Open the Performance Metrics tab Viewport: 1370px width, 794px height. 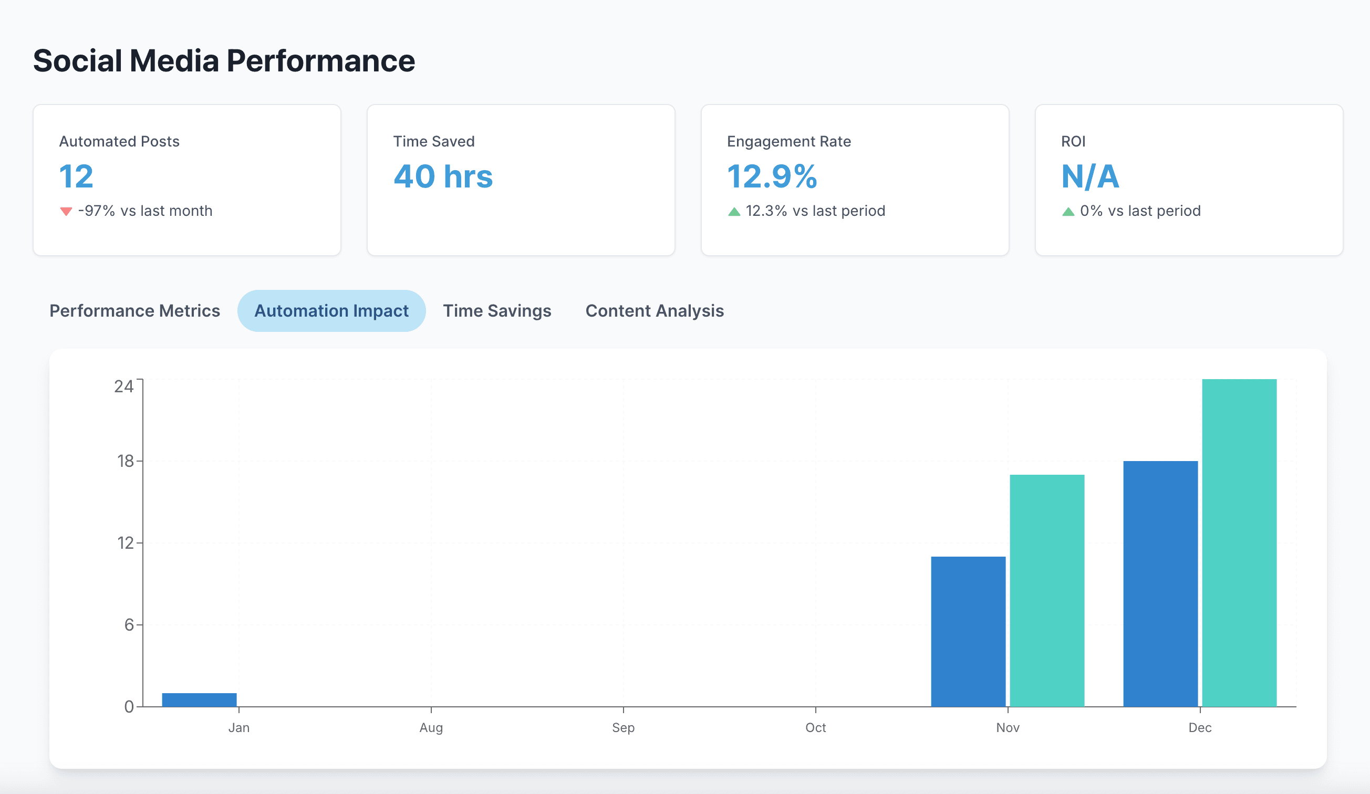coord(134,311)
